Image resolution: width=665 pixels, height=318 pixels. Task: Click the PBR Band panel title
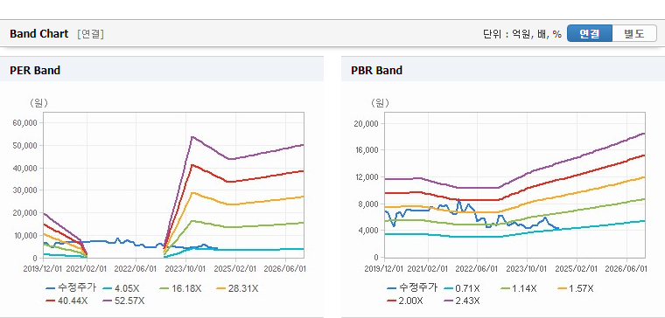click(376, 70)
